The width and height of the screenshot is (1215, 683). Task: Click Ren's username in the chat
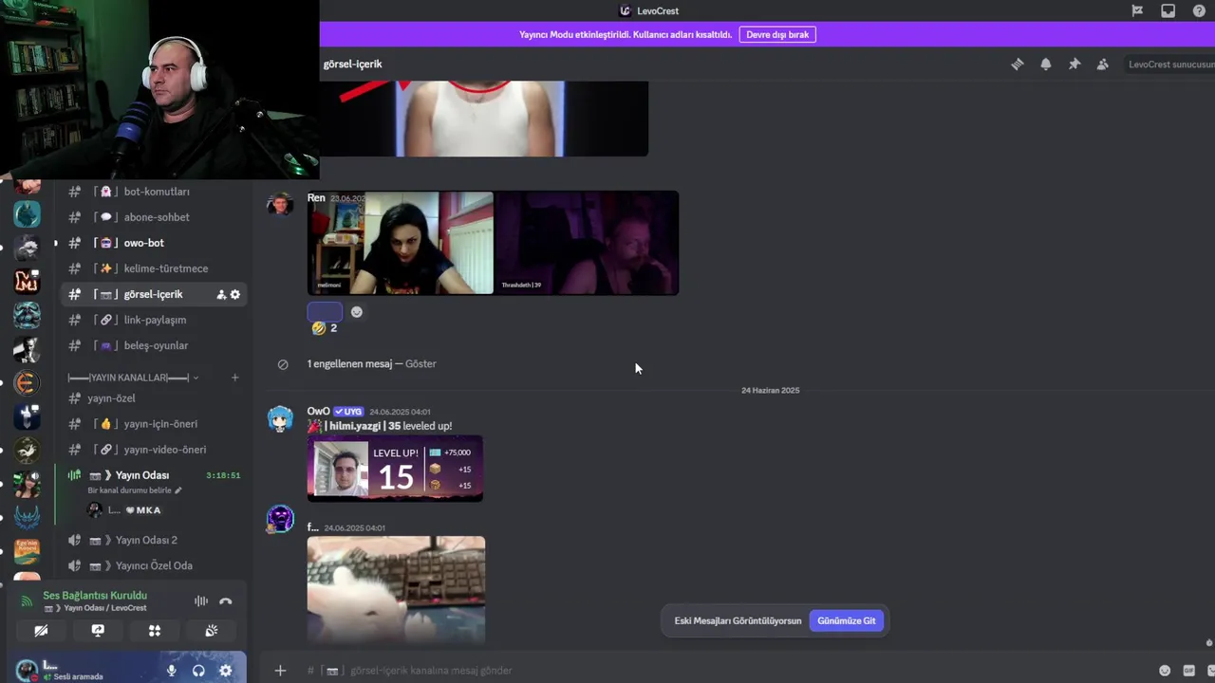[316, 198]
